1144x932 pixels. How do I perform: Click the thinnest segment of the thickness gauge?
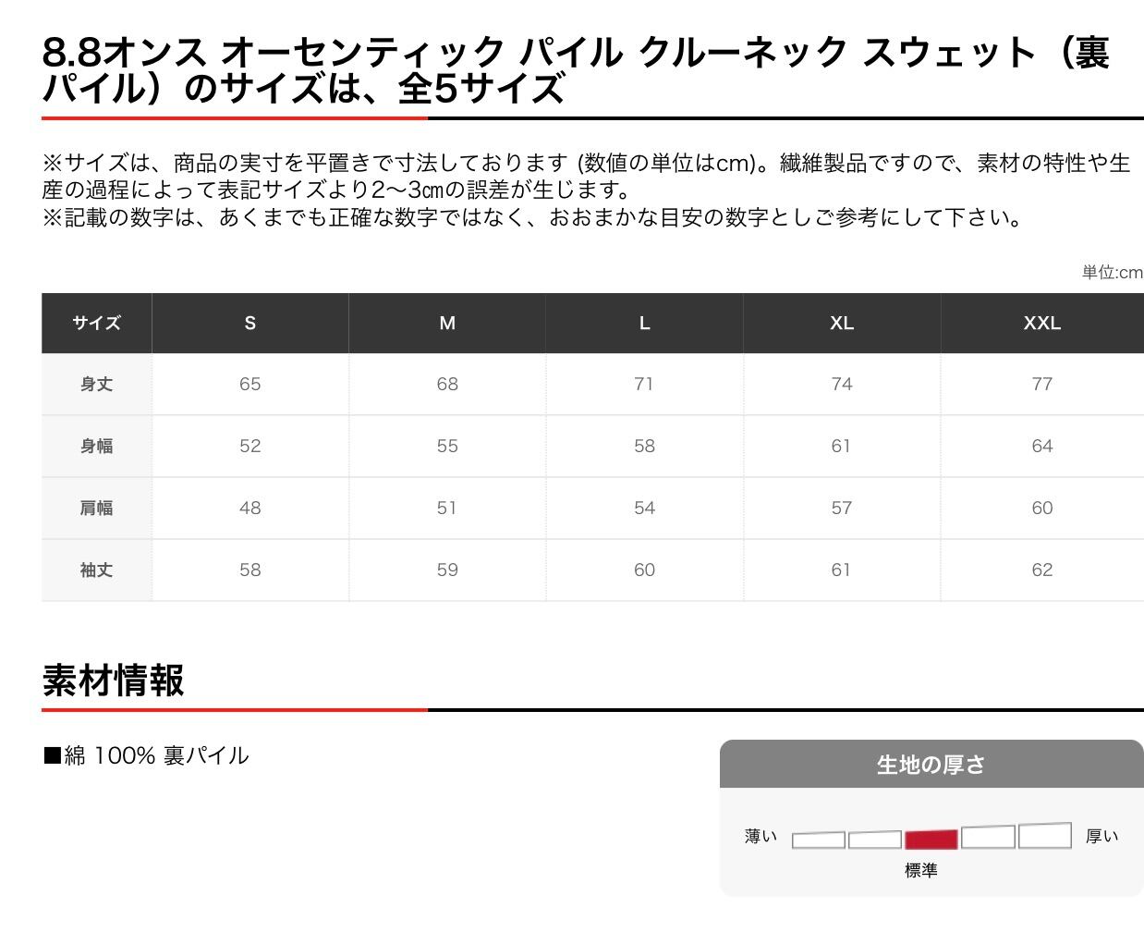pos(818,840)
